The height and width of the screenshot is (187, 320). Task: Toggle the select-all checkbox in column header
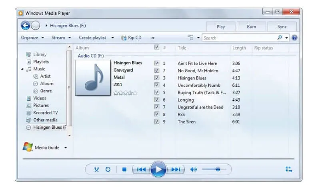tap(157, 48)
